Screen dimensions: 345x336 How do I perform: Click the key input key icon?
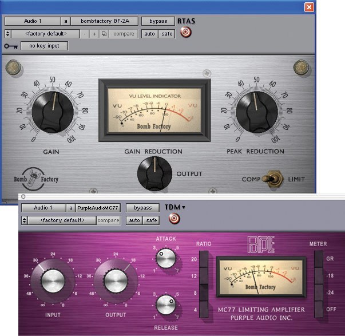pyautogui.click(x=10, y=46)
